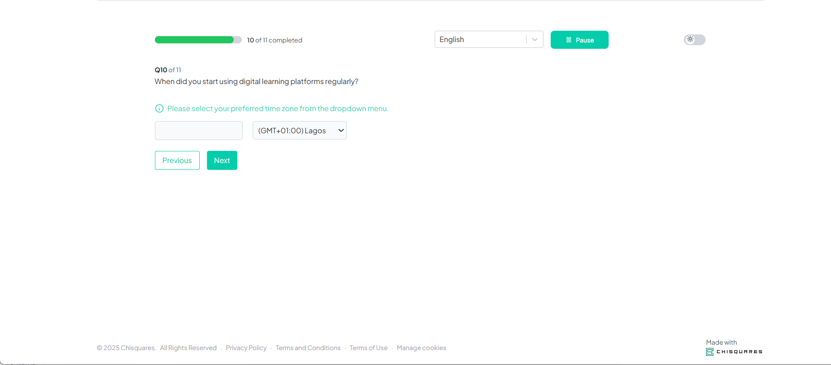Click the Manage cookies link
831x365 pixels.
click(x=421, y=348)
